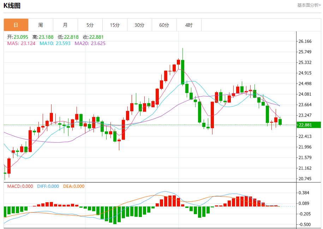Image resolution: width=323 pixels, height=229 pixels.
Task: Click the blue DIFF value label
Action: pyautogui.click(x=48, y=186)
